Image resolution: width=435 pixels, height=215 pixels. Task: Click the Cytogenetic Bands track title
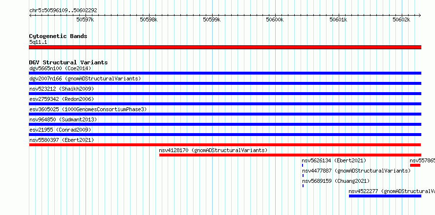pos(58,36)
